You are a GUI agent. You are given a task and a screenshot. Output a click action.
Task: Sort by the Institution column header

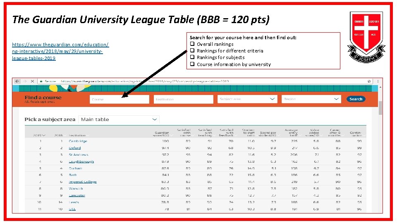tap(78, 135)
